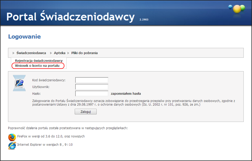252x161 pixels.
Task: Click the Logowanie heading
Action: [25, 36]
